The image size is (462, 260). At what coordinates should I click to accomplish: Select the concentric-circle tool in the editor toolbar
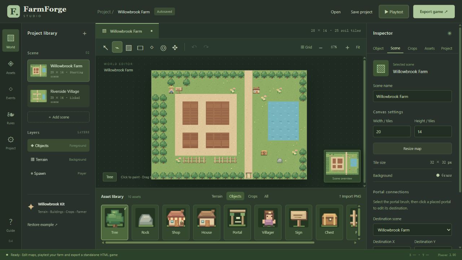[163, 47]
